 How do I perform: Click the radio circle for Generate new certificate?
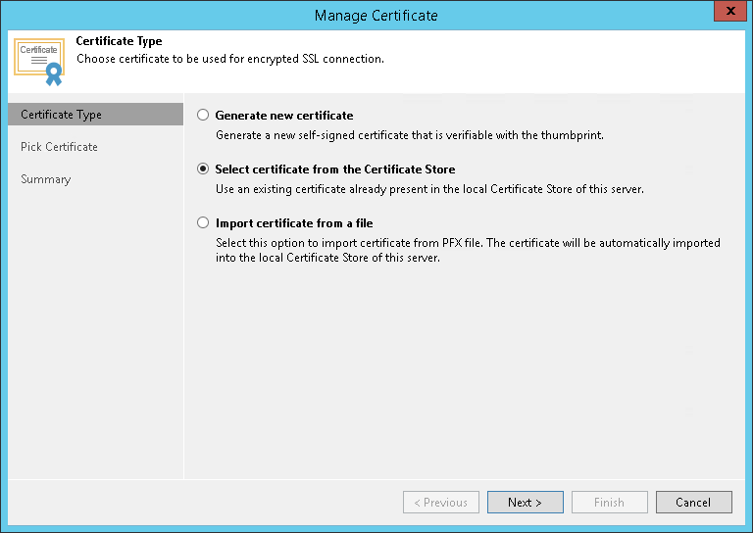click(203, 115)
